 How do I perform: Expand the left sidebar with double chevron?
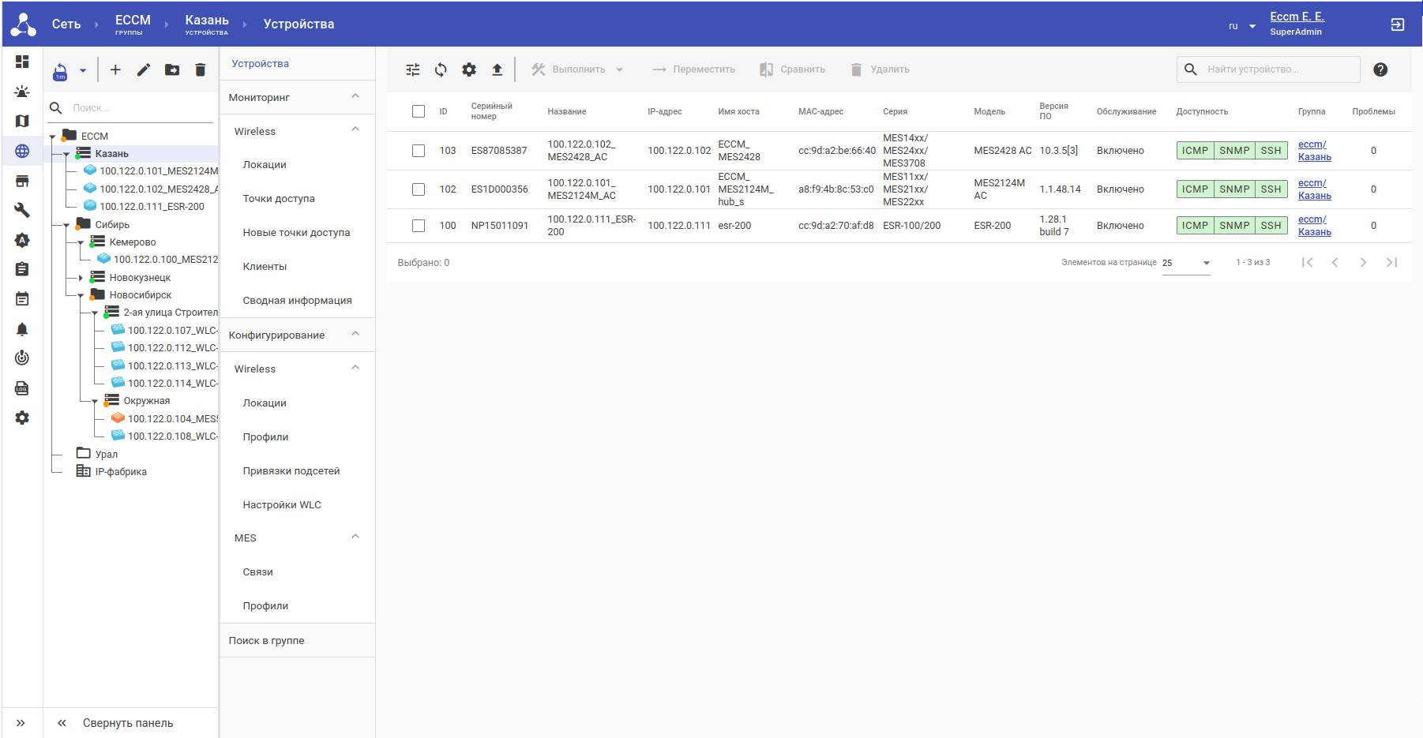tap(21, 723)
